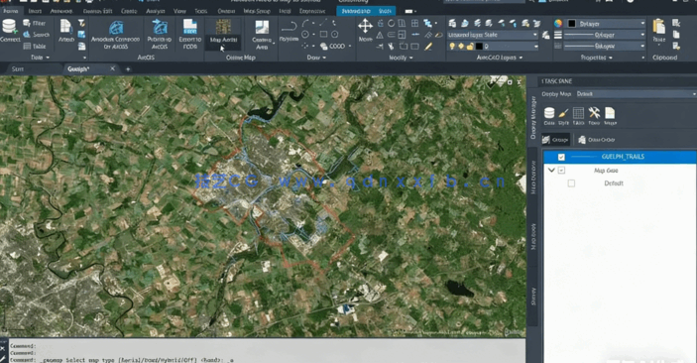Click the layer lightbulb on/off icon
Viewport: 697px width, 363px height.
[452, 46]
